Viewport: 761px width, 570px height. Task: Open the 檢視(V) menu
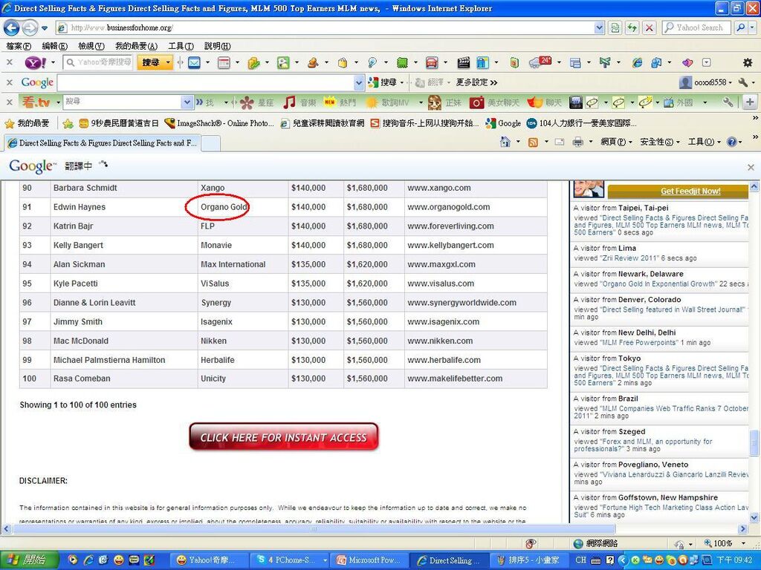[91, 46]
